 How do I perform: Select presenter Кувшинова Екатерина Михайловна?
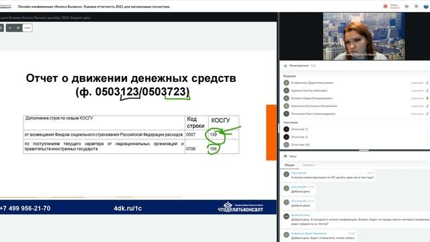click(x=314, y=106)
